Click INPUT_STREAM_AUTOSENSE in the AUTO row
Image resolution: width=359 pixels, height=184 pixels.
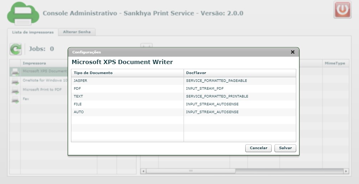240,112
